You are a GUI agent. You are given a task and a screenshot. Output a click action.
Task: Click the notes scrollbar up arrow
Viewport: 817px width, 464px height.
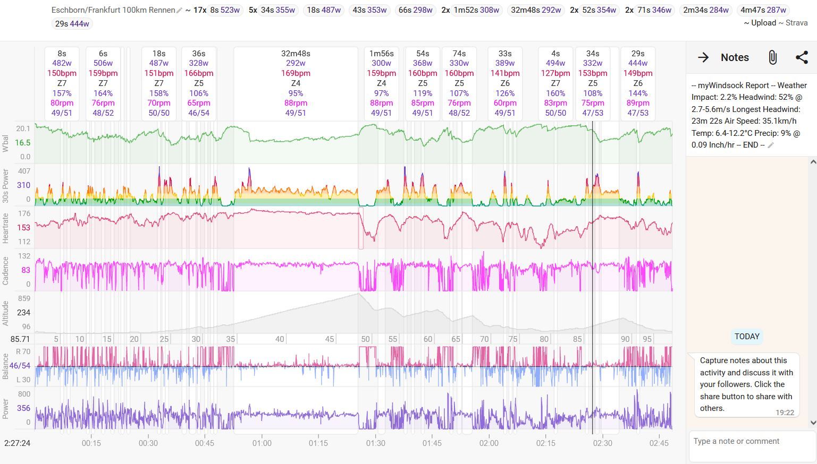tap(813, 161)
